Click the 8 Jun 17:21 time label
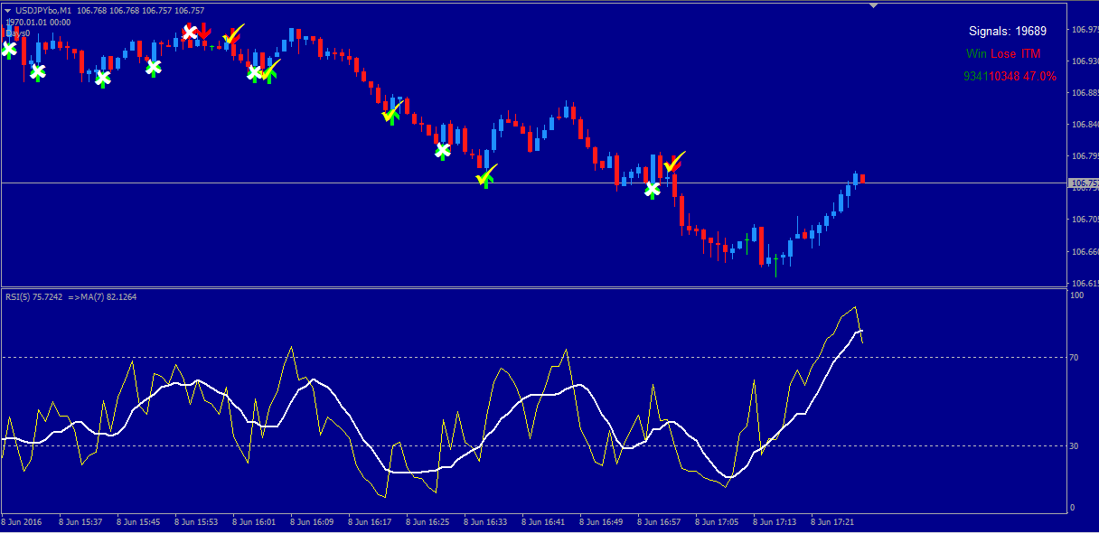Screen dimensions: 1099x534 point(832,522)
